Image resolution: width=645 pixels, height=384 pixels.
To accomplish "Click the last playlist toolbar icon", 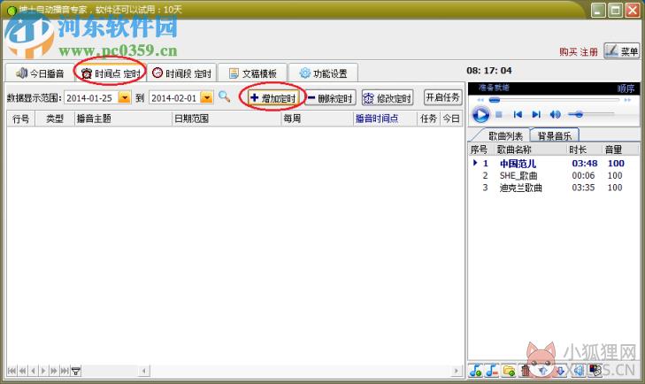I will (x=595, y=371).
